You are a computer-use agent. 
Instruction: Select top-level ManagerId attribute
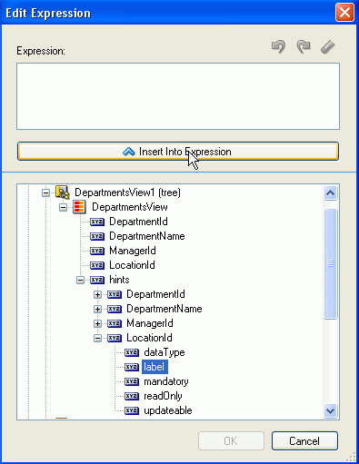click(133, 251)
